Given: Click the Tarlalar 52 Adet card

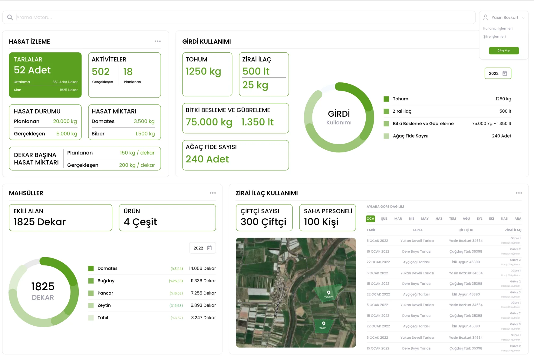Looking at the screenshot, I should (45, 75).
